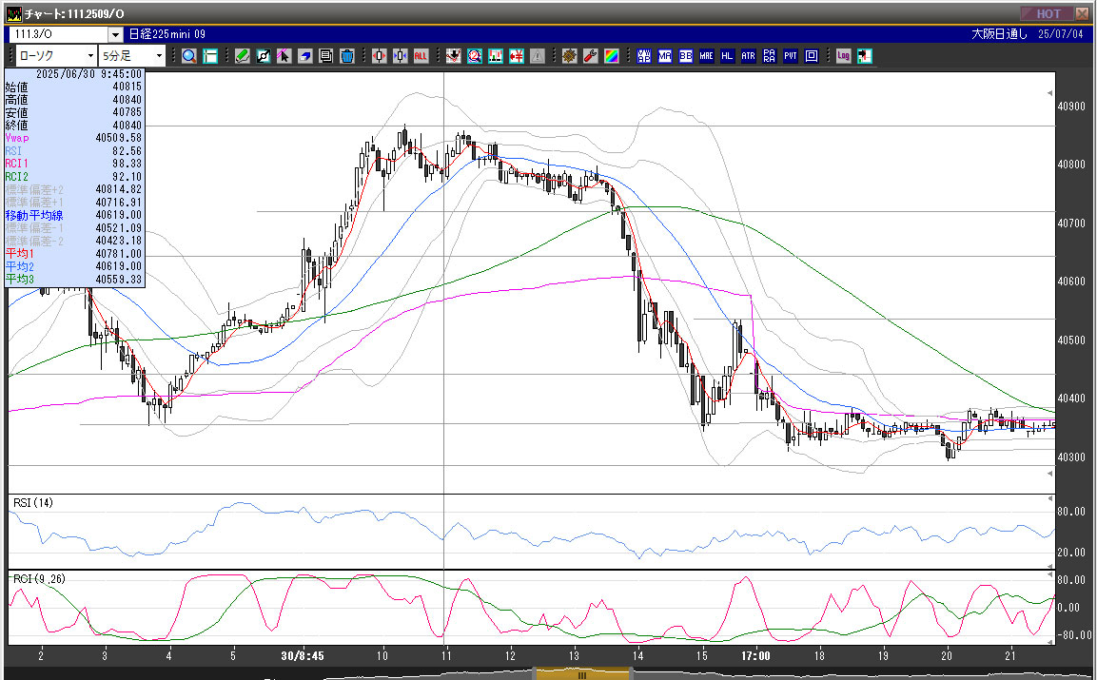Click the red-green bar chart icon

495,56
